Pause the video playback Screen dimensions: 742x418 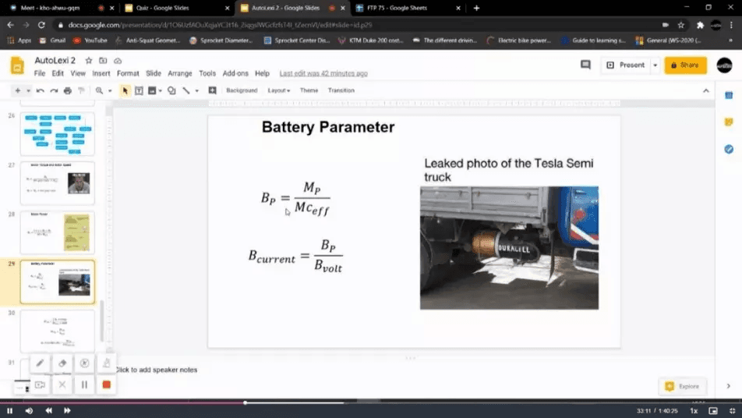point(9,411)
